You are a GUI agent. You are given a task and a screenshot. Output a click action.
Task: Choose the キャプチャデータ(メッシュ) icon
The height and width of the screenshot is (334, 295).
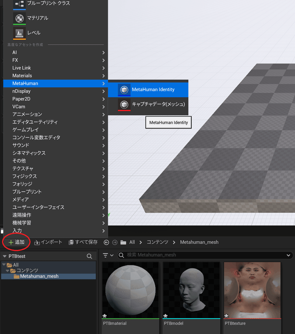124,105
